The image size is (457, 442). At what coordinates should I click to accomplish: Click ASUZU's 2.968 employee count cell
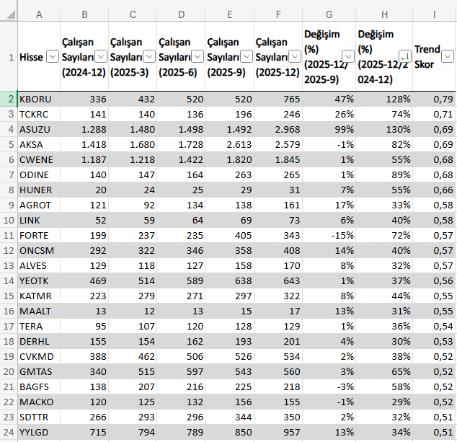pos(278,129)
